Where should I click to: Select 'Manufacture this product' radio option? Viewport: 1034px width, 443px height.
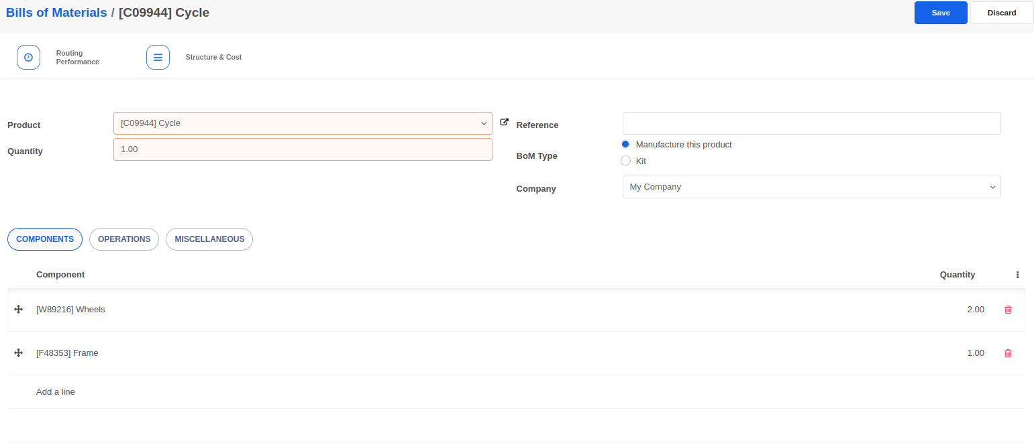[x=625, y=144]
